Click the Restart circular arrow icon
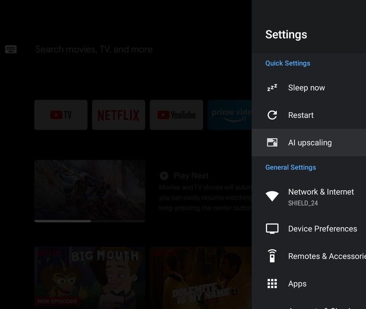366x309 pixels. coord(272,115)
